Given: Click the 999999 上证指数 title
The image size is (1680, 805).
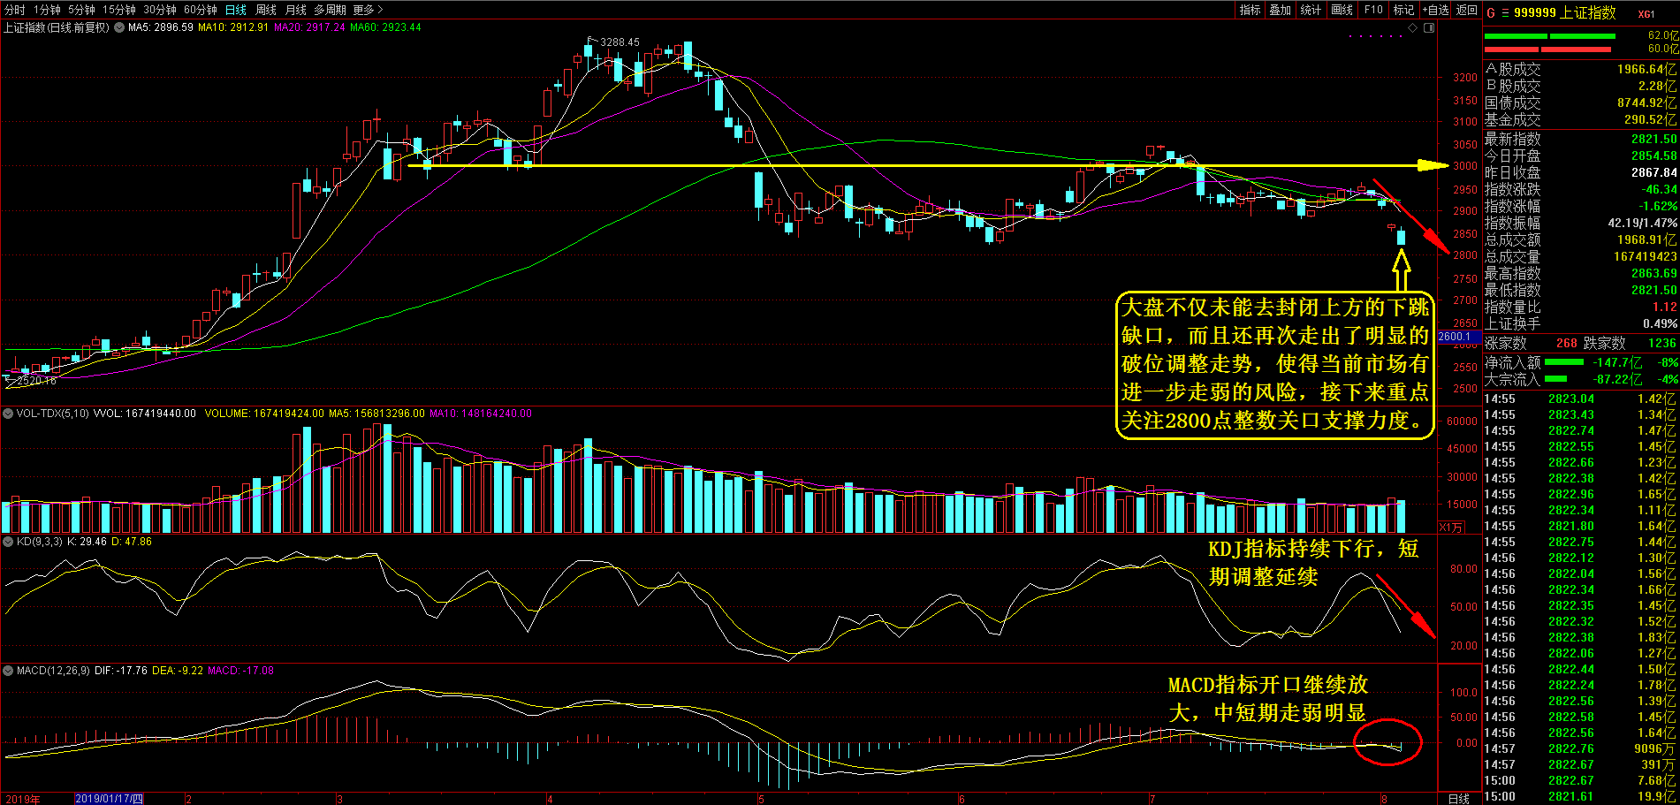Looking at the screenshot, I should (1564, 12).
